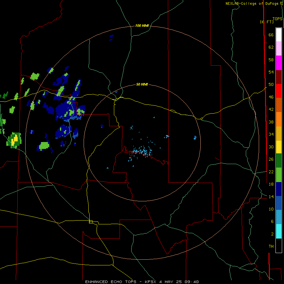Click the '18' legend value
This screenshot has width=284, height=284.
pyautogui.click(x=271, y=184)
